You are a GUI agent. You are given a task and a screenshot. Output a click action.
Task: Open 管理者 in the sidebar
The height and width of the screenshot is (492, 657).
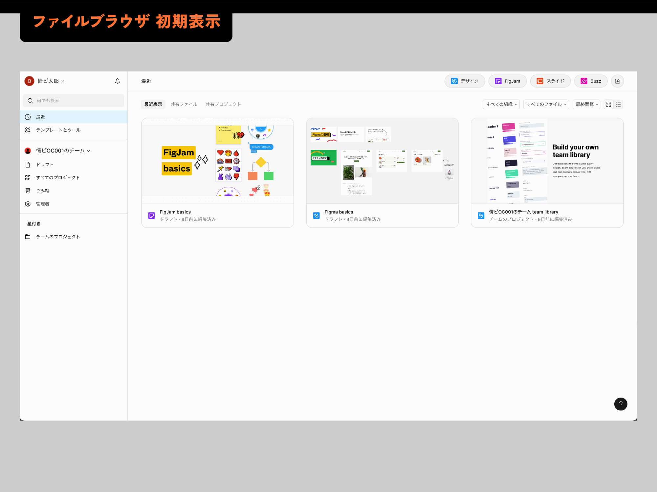74,204
